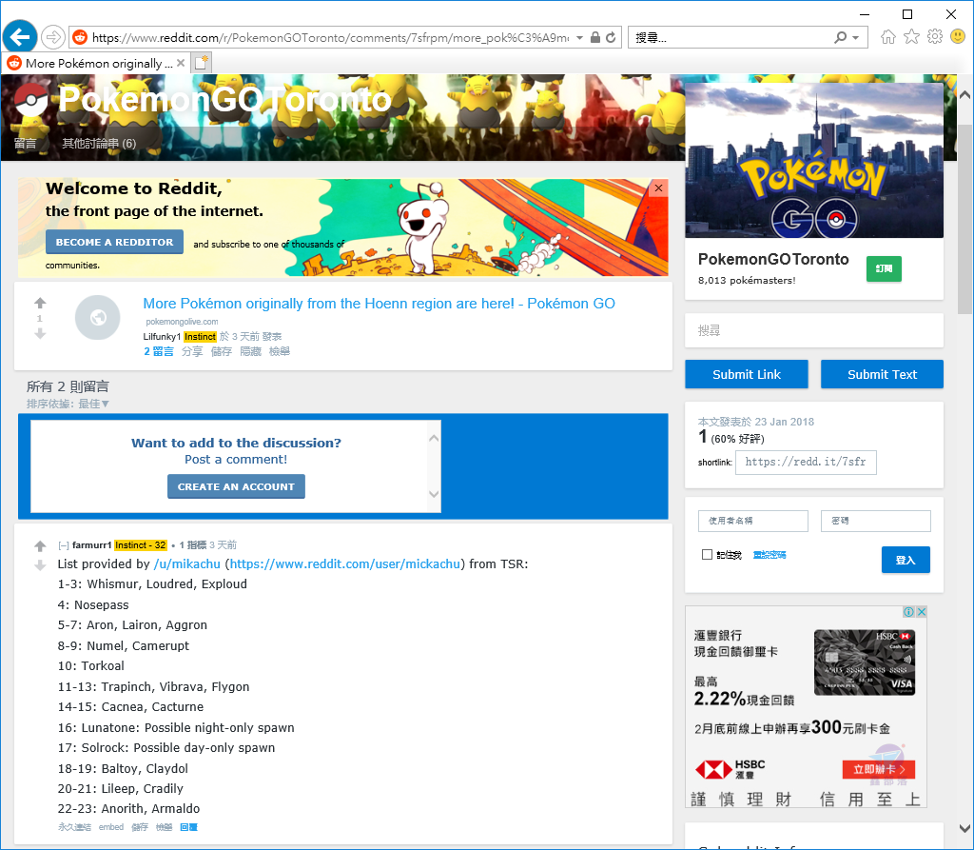Open the search provider dropdown arrow
The image size is (974, 850).
[855, 37]
